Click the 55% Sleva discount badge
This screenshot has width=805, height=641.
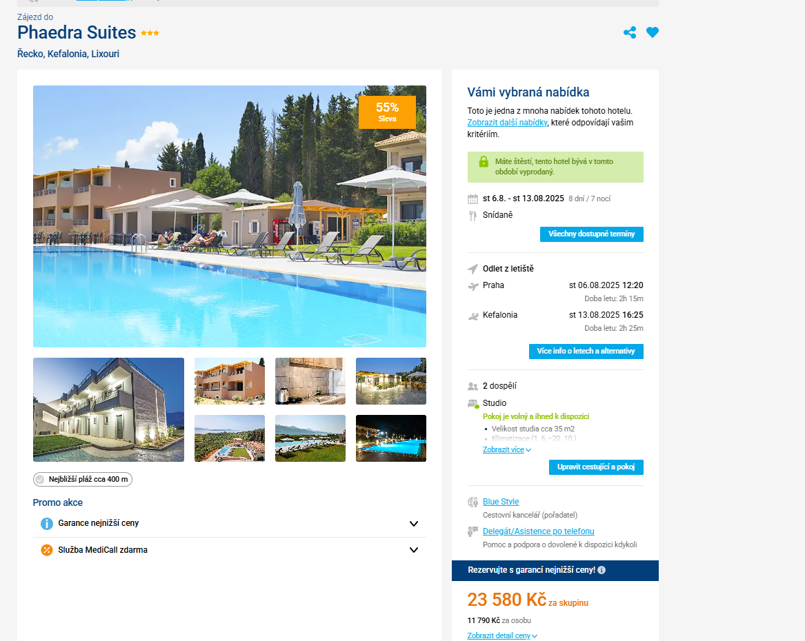pyautogui.click(x=387, y=112)
